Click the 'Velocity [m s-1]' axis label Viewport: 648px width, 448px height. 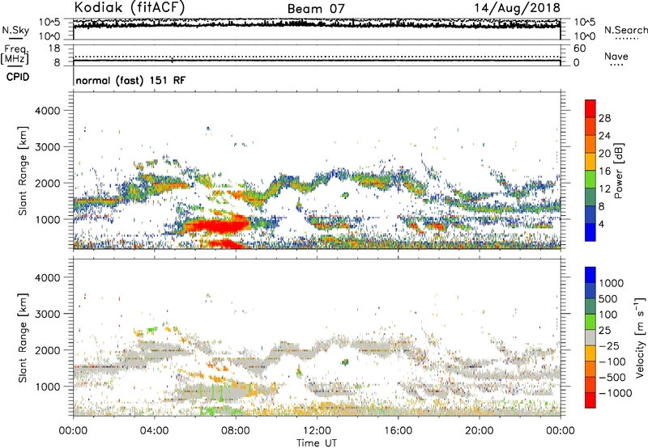click(x=640, y=337)
